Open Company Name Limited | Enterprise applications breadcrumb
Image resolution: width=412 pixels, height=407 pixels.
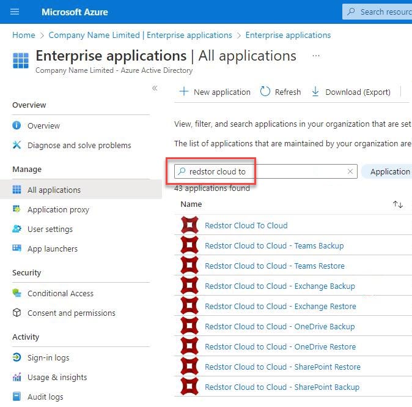click(x=141, y=35)
